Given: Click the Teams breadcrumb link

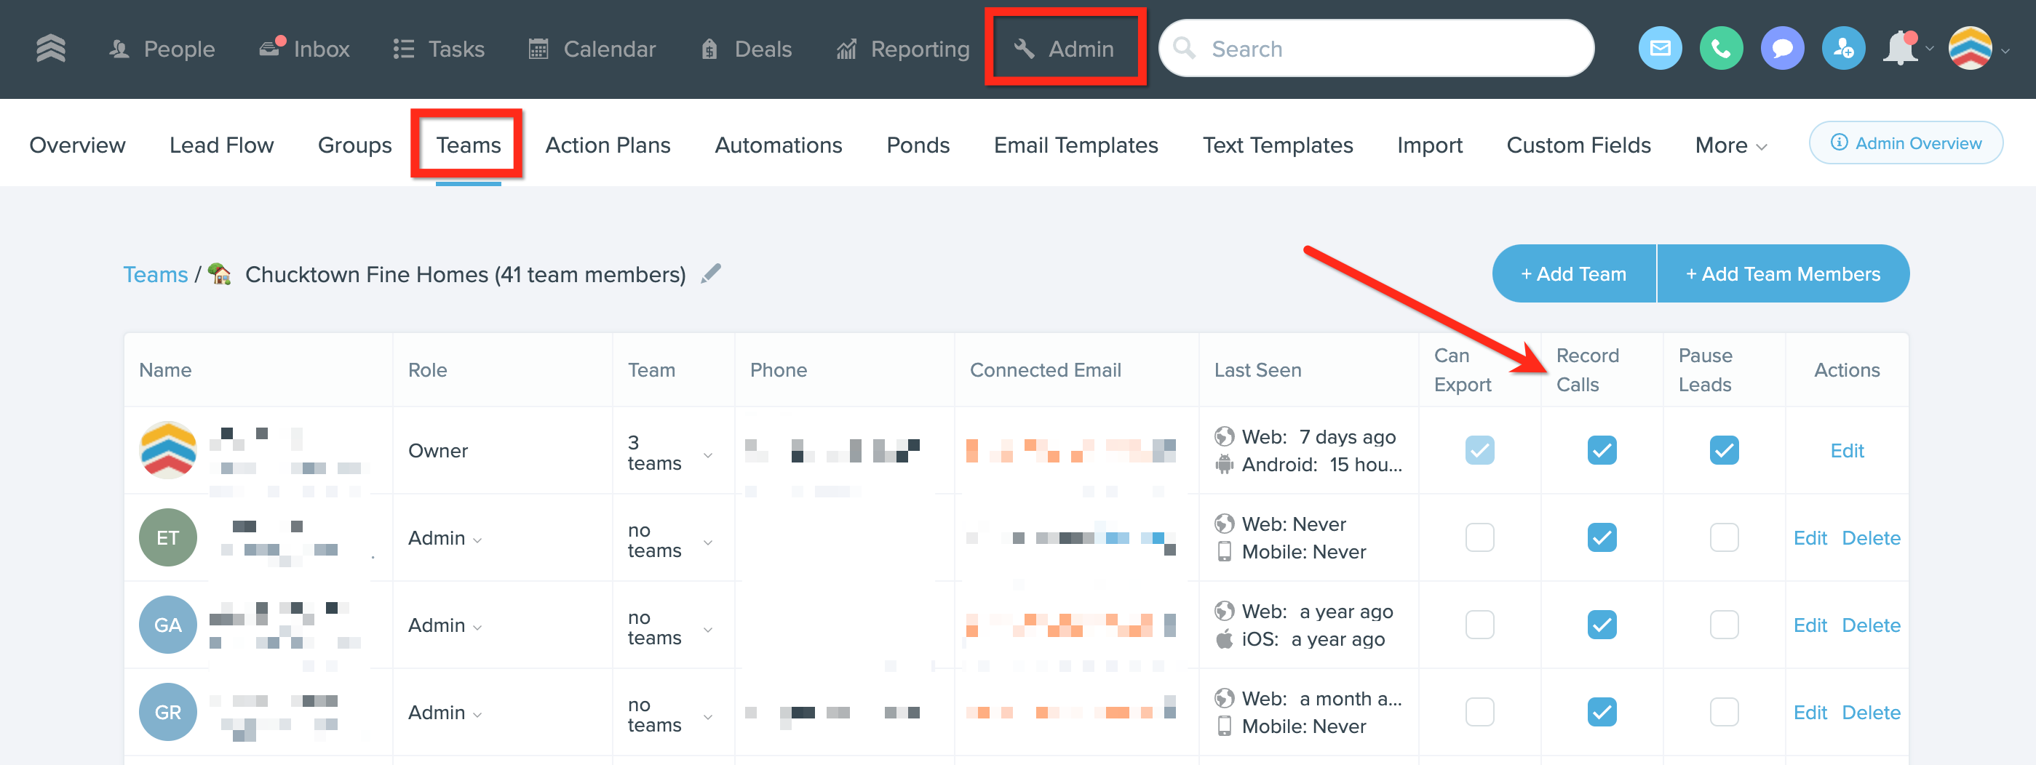Looking at the screenshot, I should point(155,274).
